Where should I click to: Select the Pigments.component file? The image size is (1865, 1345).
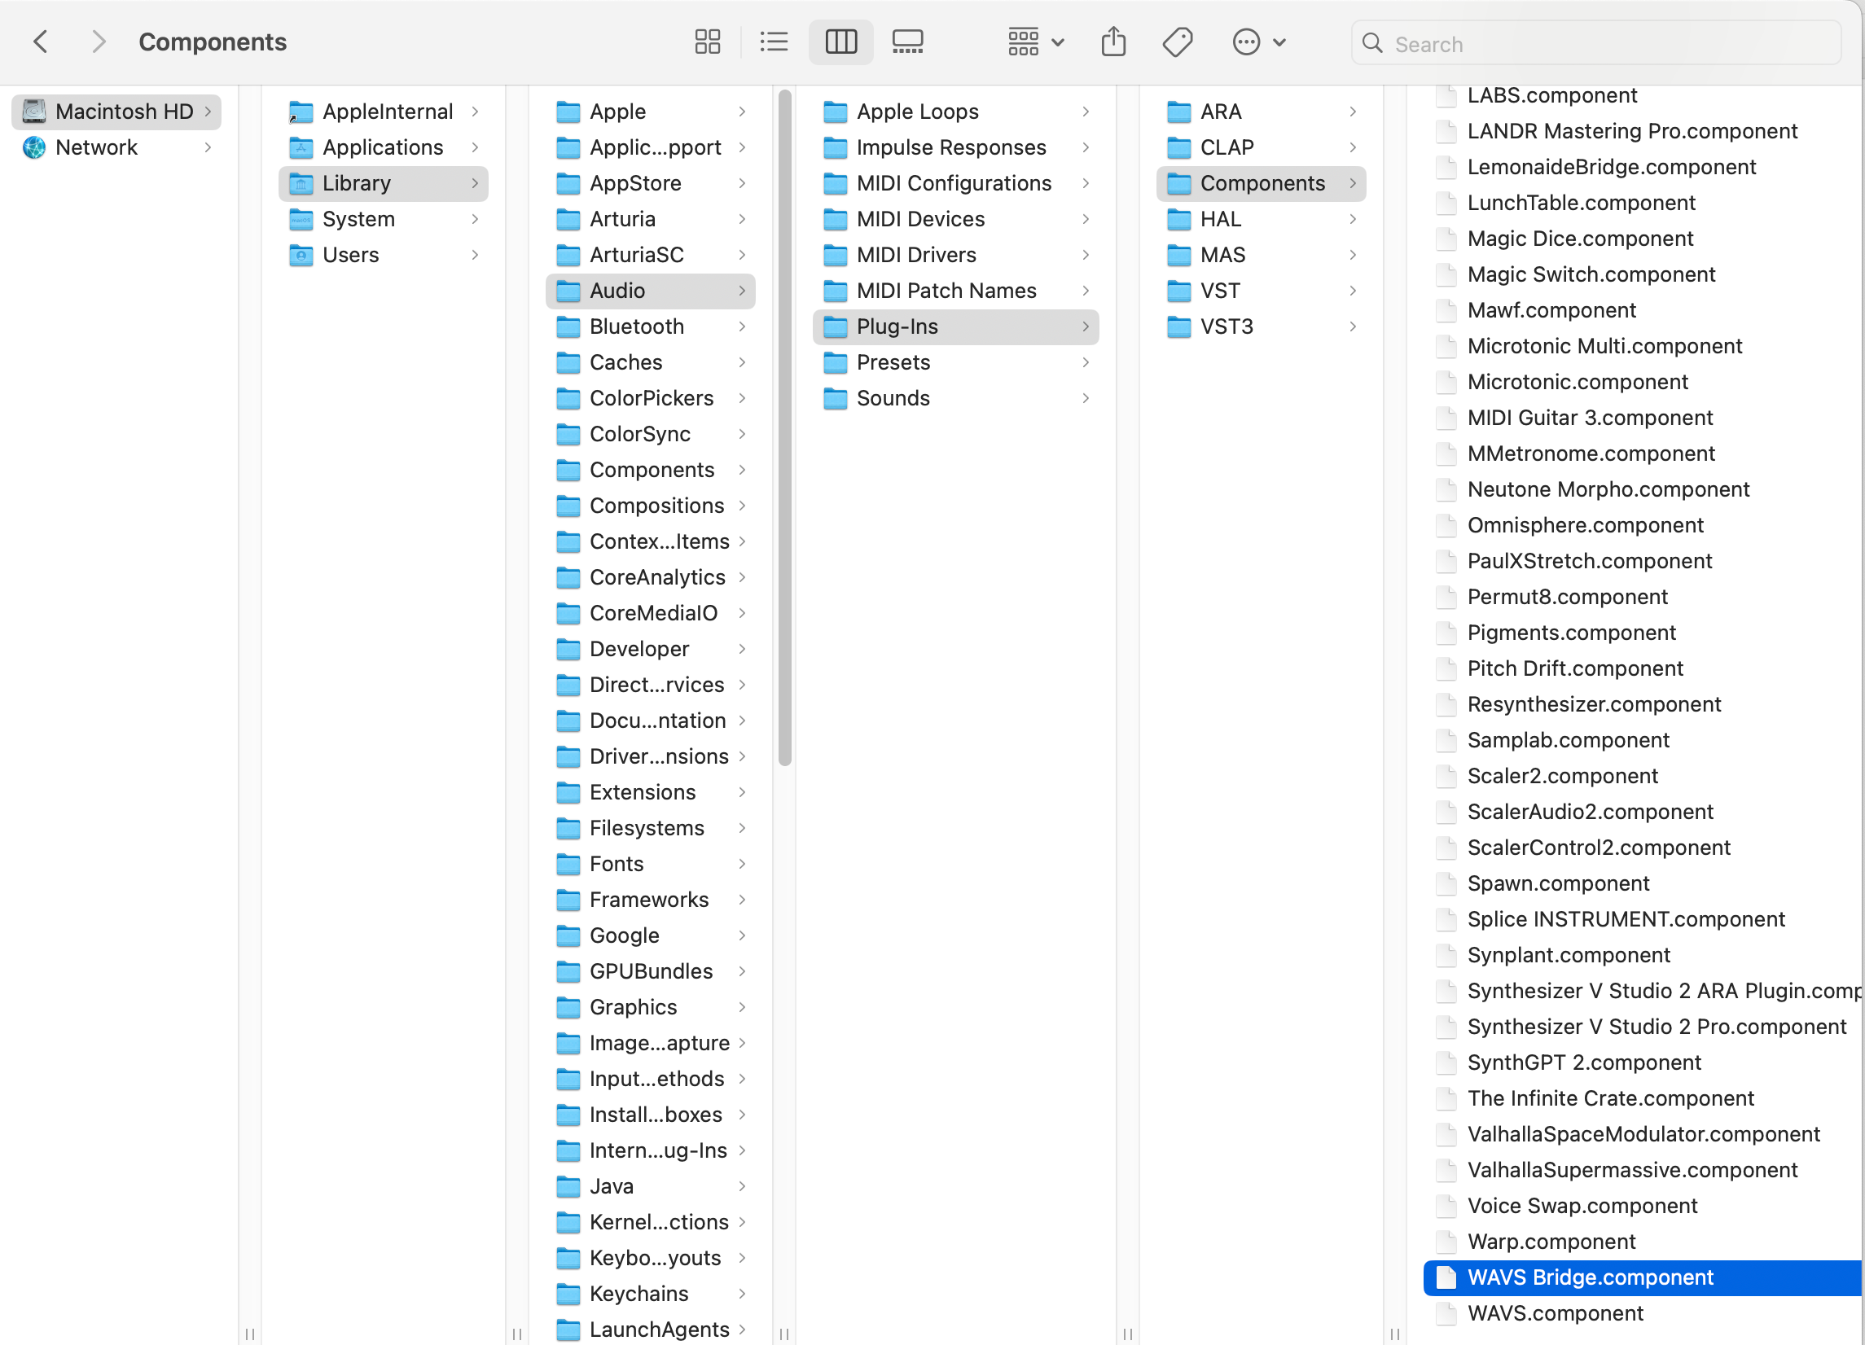[x=1571, y=633]
